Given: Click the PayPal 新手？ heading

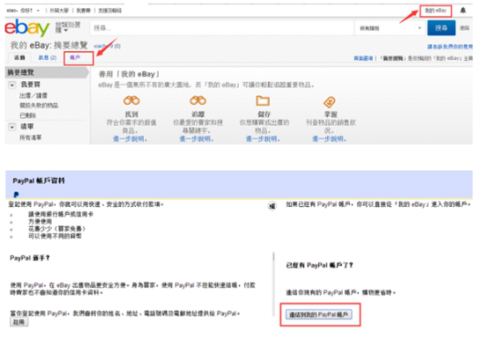Looking at the screenshot, I should point(30,258).
